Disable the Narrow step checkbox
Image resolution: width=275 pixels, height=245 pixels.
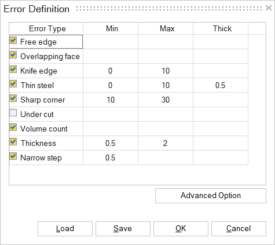click(13, 156)
